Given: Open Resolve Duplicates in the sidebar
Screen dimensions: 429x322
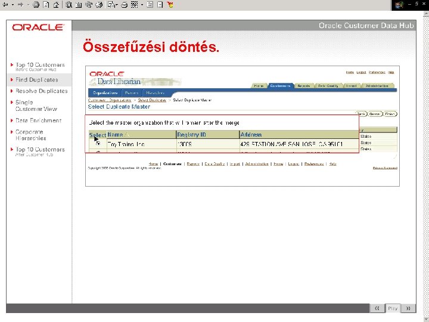Looking at the screenshot, I should (x=41, y=91).
